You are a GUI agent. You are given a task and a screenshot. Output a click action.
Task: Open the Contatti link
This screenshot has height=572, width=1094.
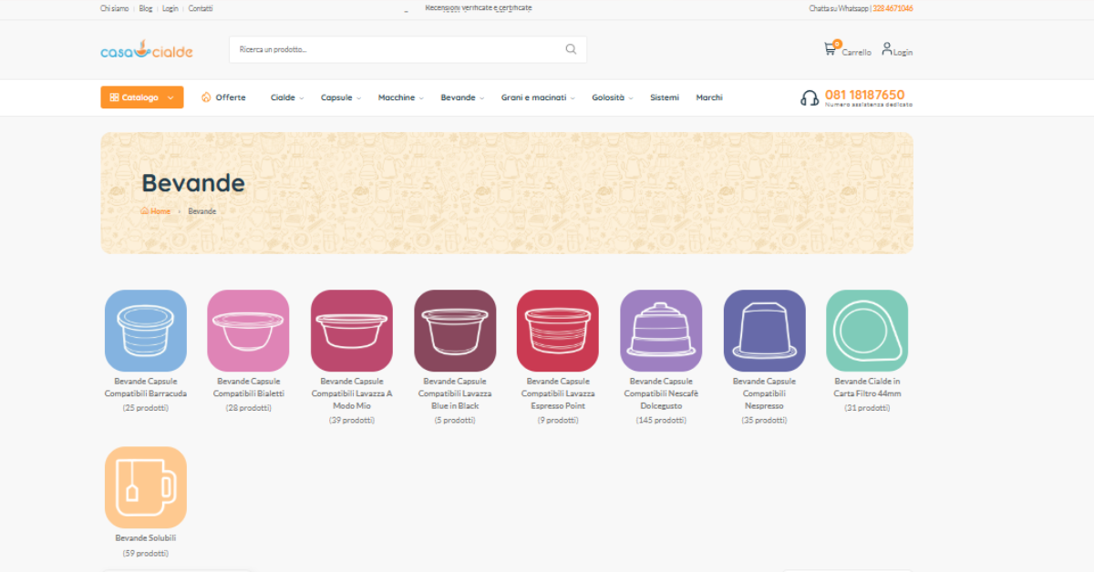[x=201, y=8]
